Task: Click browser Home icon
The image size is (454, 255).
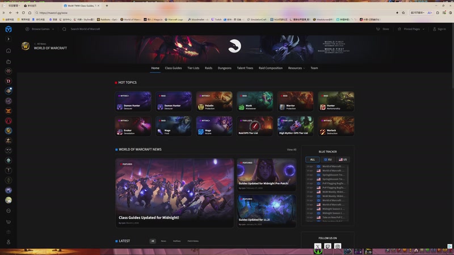Action: click(x=30, y=12)
